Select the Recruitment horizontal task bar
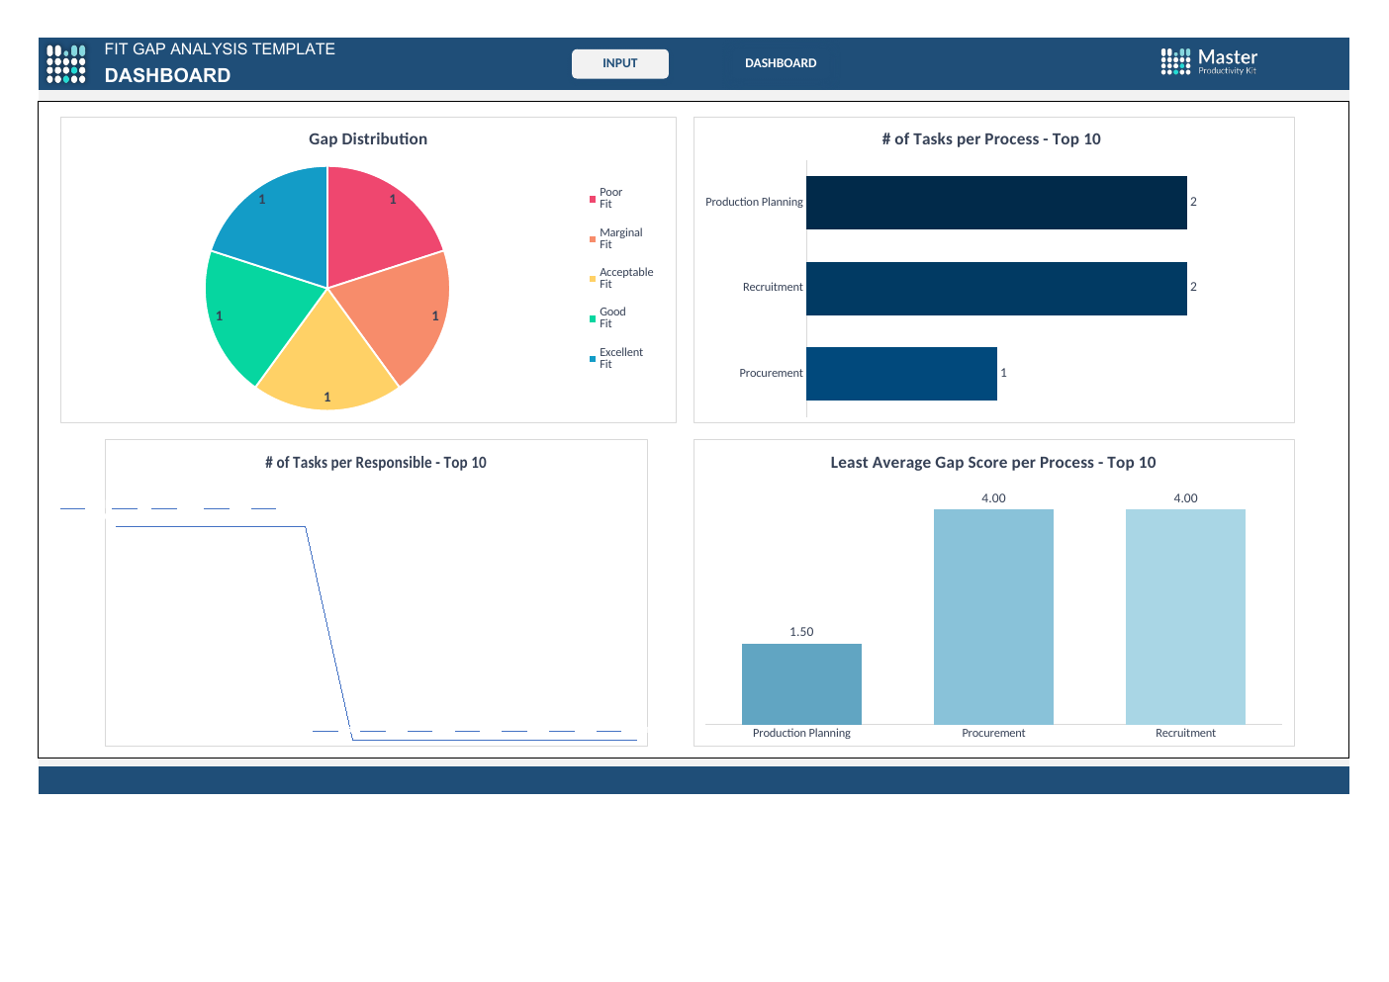 (x=996, y=289)
